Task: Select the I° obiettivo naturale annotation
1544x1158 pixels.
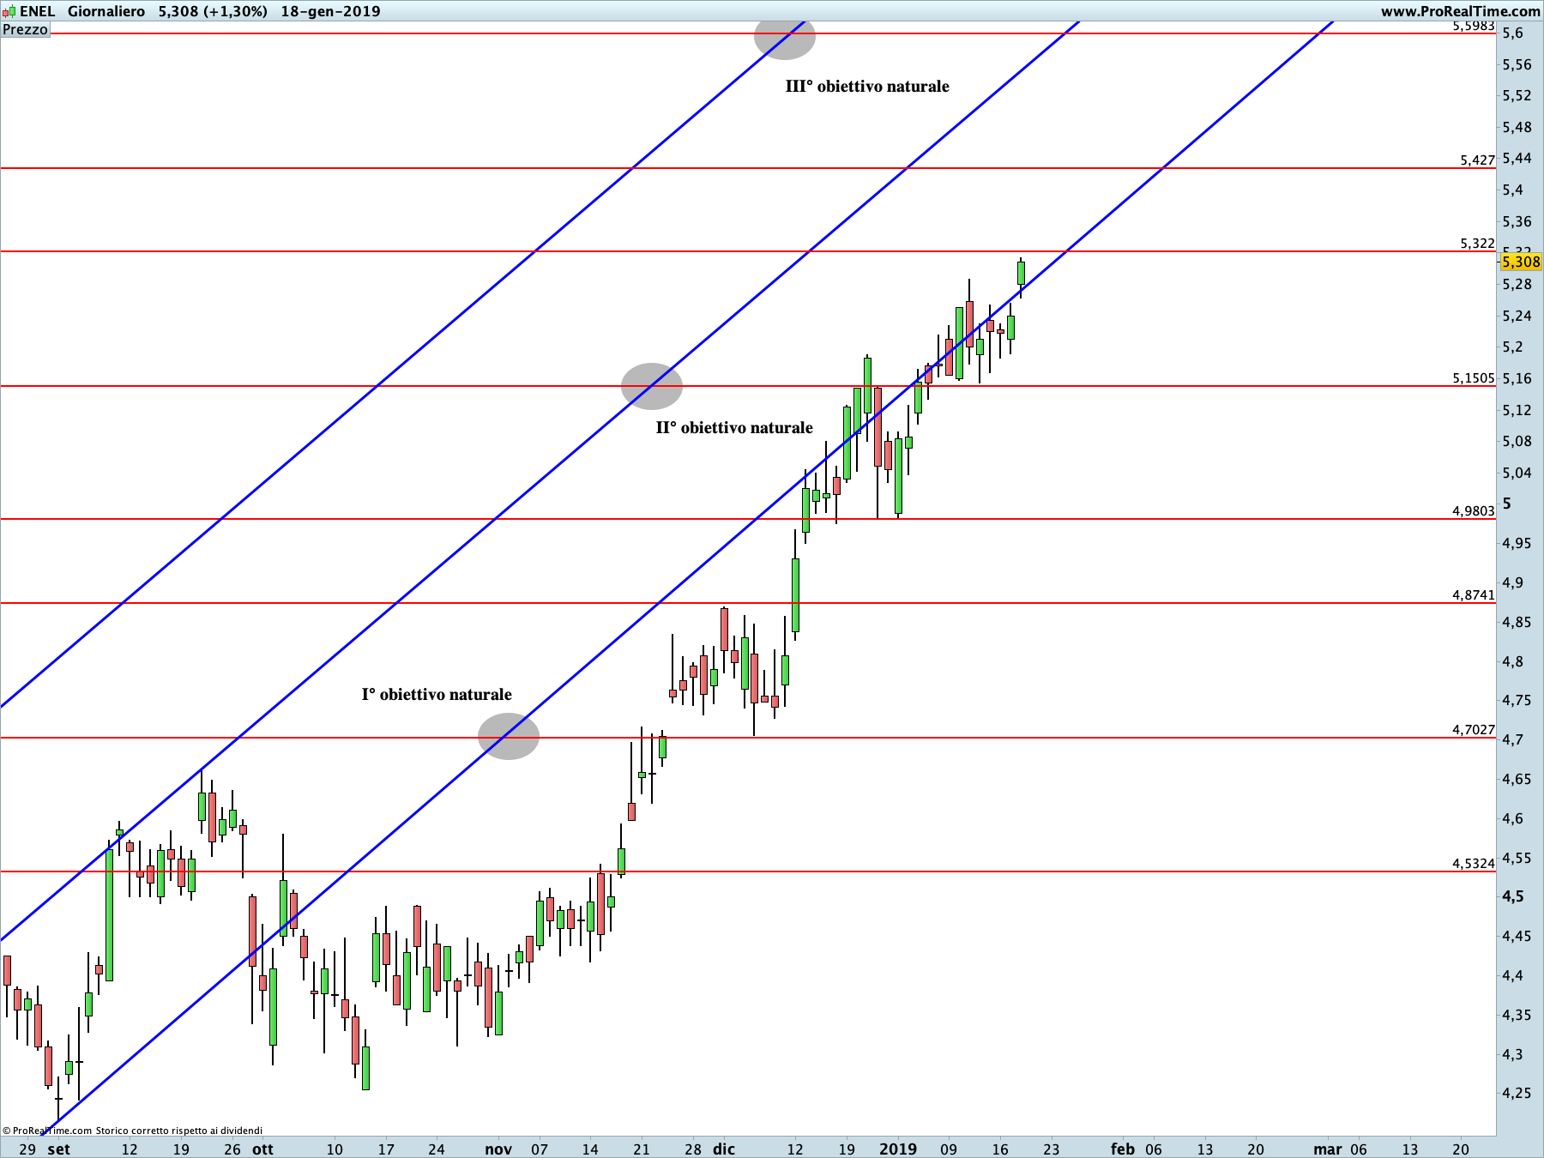Action: click(x=437, y=694)
